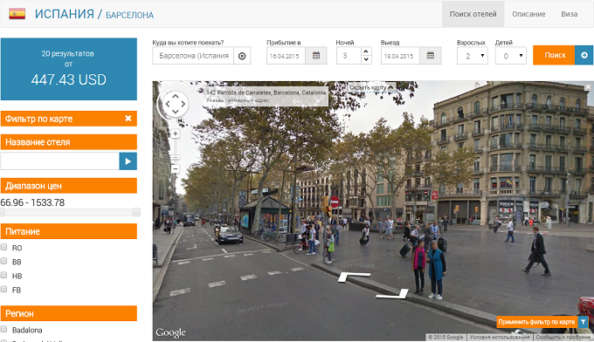This screenshot has height=342, width=594.
Task: Check the FB meal option
Action: (x=3, y=289)
